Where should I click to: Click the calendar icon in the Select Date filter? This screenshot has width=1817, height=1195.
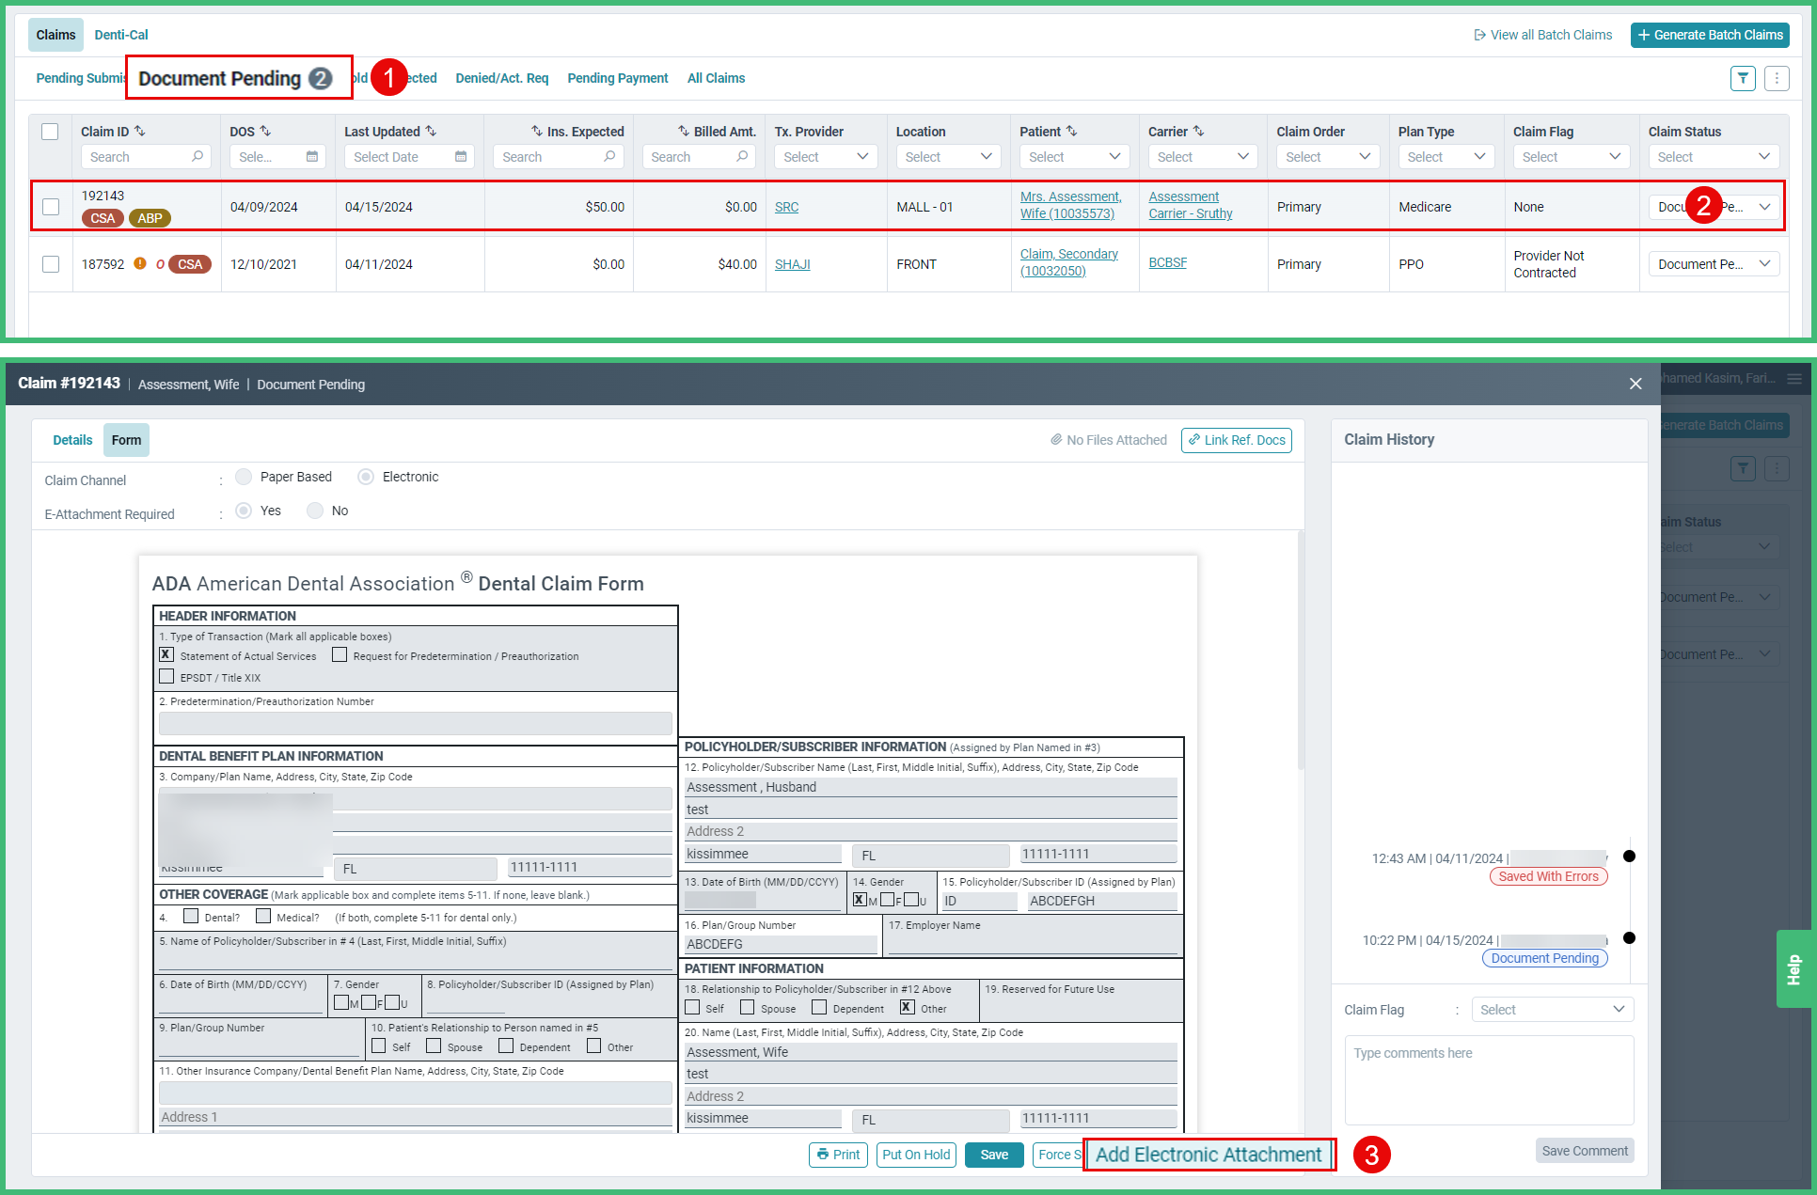point(460,156)
